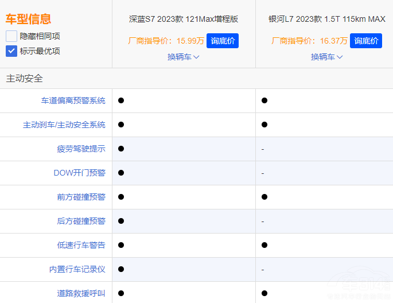The height and width of the screenshot is (303, 393).
Task: Check the 隐藏相同项 checkbox
Action: click(11, 36)
